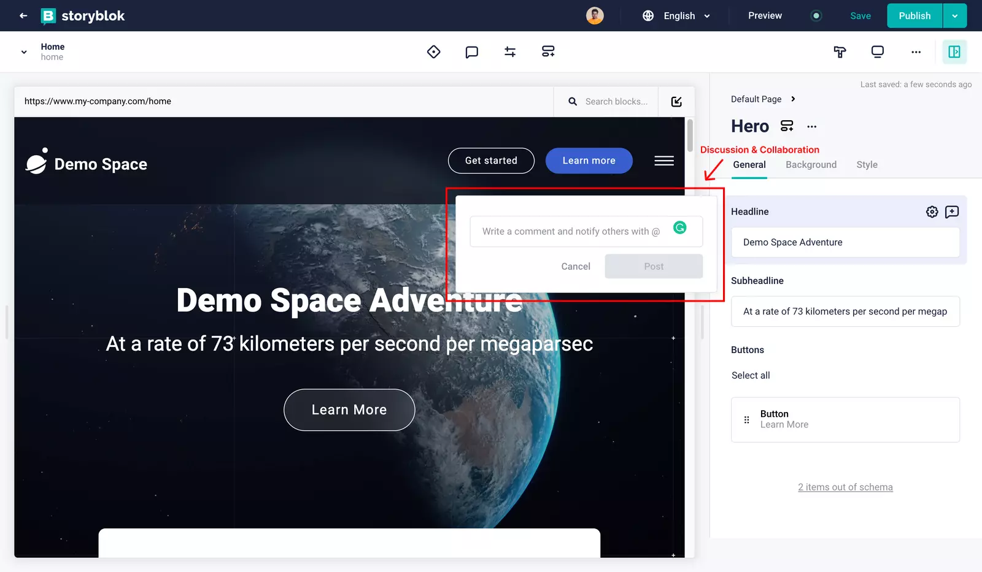Image resolution: width=982 pixels, height=572 pixels.
Task: Click the diamond-shaped workflow icon in toolbar
Action: pos(433,52)
